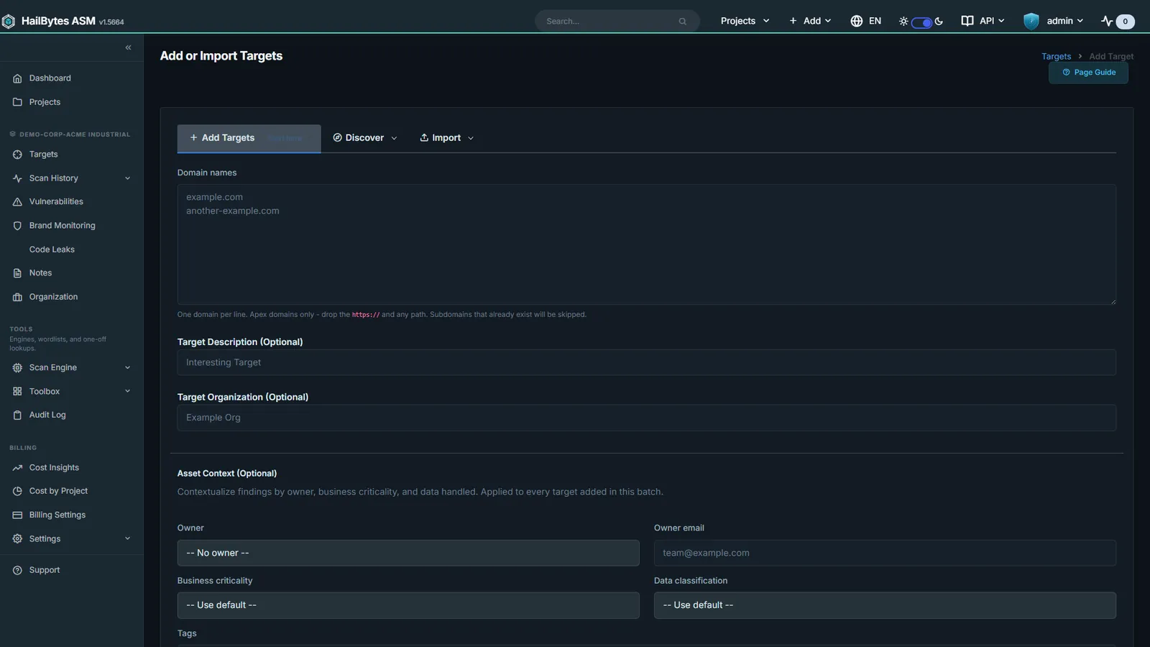Click the Scan Engine gear icon
The image size is (1150, 647).
pyautogui.click(x=17, y=367)
